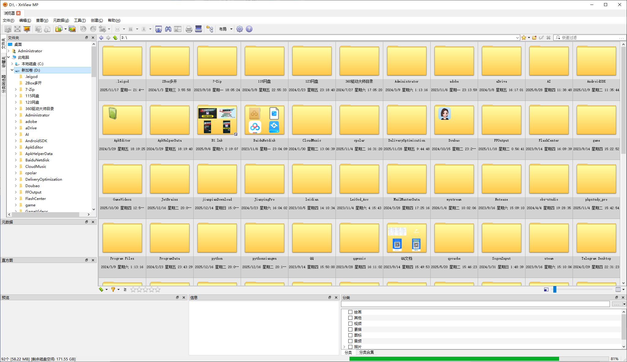
Task: Check the 绘画 category checkbox
Action: 350,312
